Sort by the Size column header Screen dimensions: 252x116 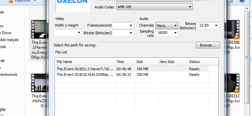click(146, 62)
